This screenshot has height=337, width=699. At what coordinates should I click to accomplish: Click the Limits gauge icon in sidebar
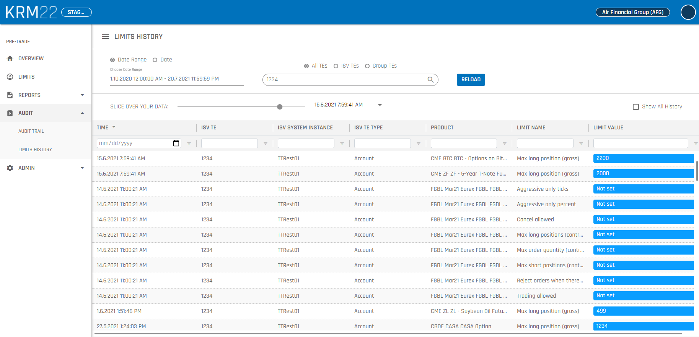[x=10, y=77]
